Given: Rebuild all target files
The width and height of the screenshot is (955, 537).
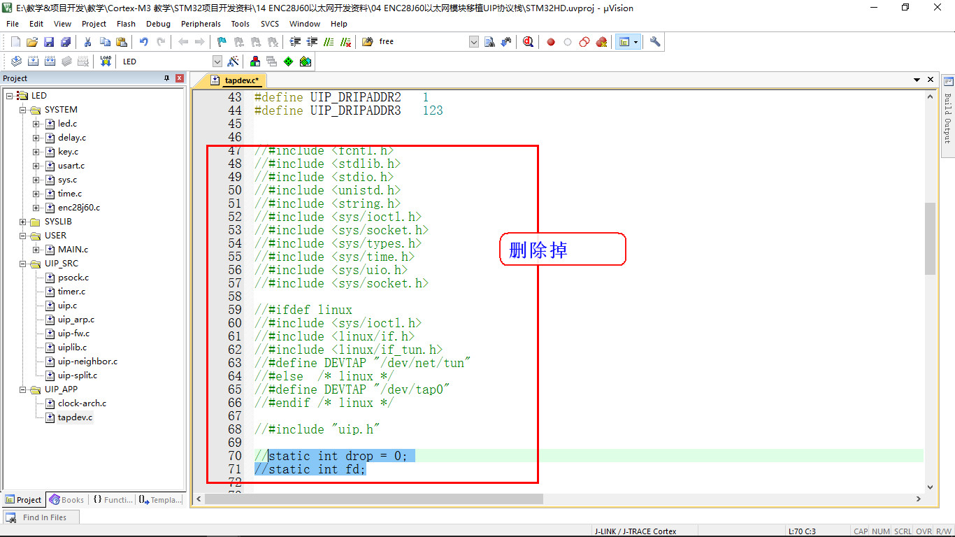Looking at the screenshot, I should 49,61.
